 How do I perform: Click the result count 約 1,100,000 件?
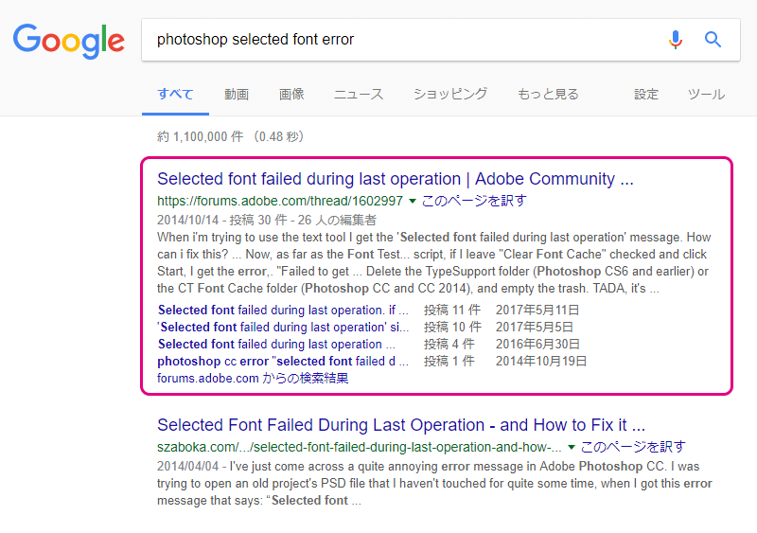(x=200, y=136)
